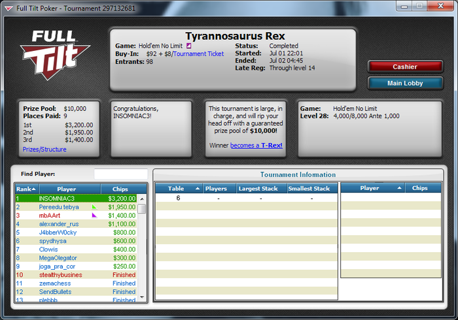Click the Full Tilt logo
This screenshot has height=320, width=458.
click(x=55, y=55)
